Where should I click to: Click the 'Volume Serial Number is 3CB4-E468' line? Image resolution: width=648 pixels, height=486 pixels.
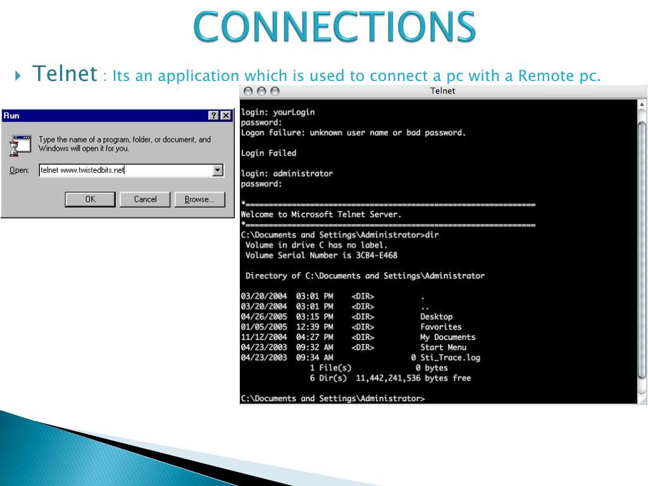[x=321, y=256]
